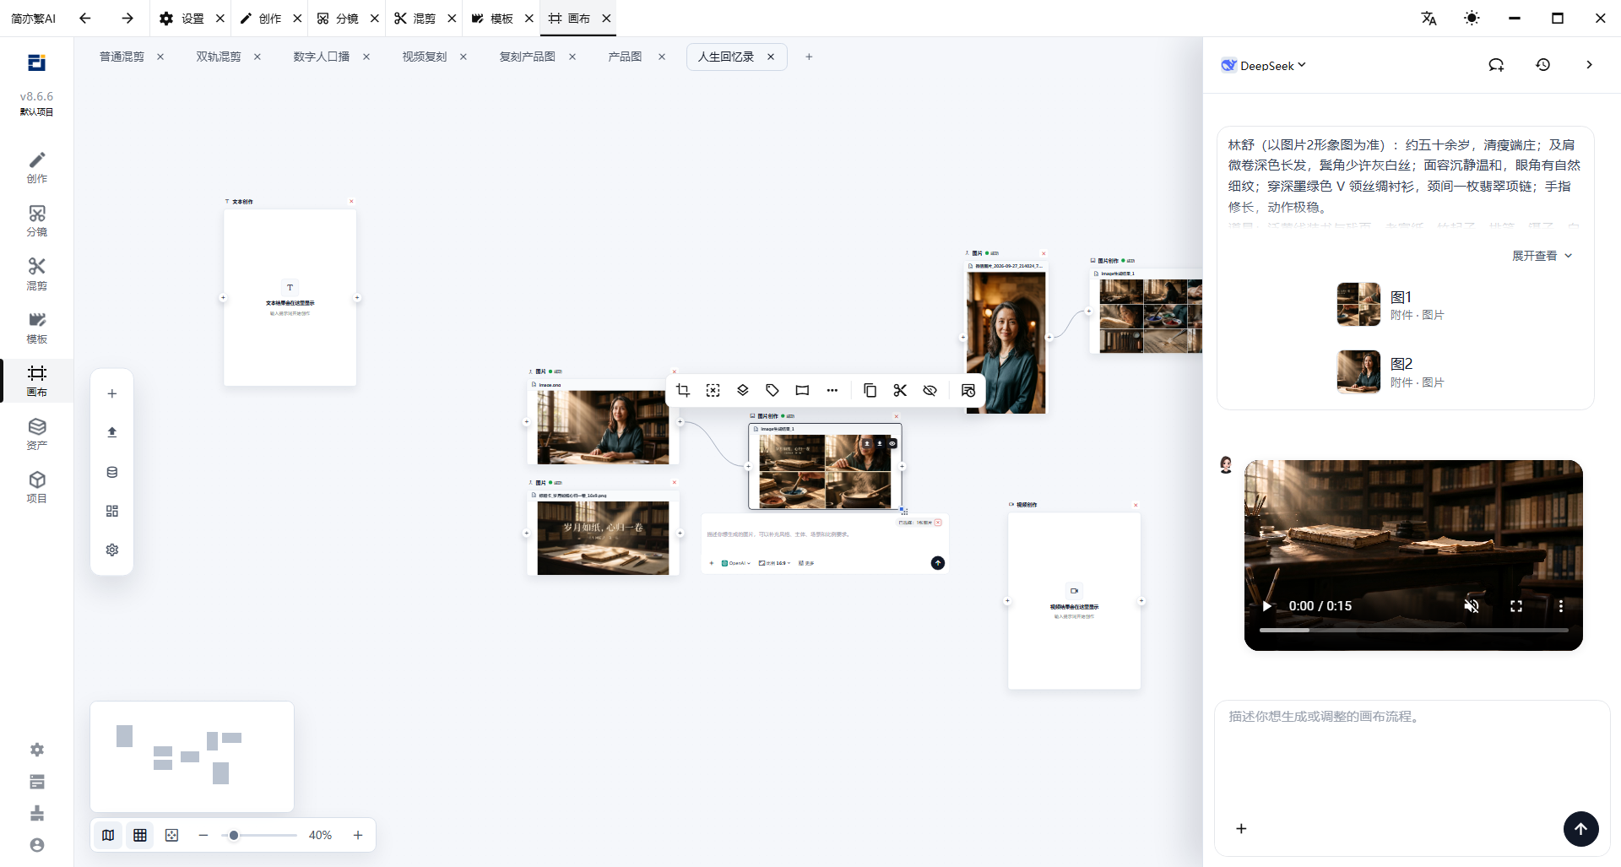1621x867 pixels.
Task: Open the layers tool in floating toolbar
Action: point(743,390)
